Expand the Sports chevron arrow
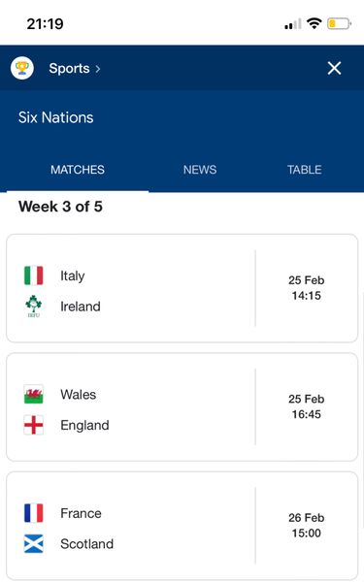The width and height of the screenshot is (364, 582). pos(98,69)
